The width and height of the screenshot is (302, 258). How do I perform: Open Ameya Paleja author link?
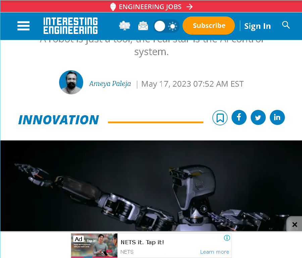[110, 84]
